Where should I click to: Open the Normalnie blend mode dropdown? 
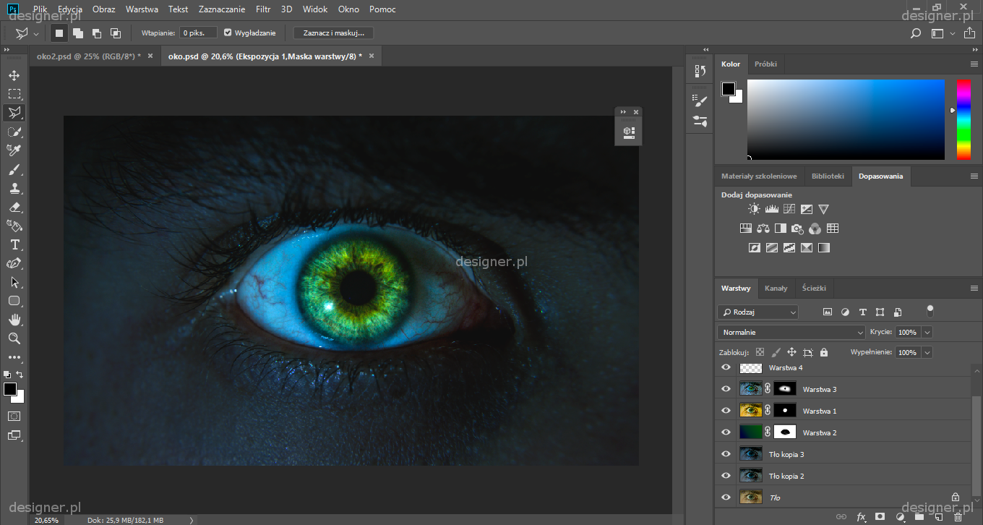click(x=791, y=333)
